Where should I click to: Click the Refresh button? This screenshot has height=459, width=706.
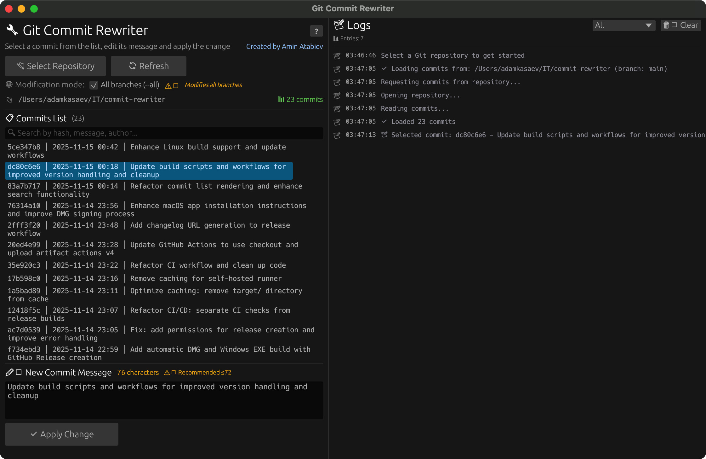[149, 66]
